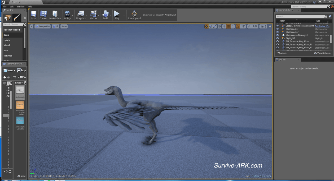Open the Content toolbar button
The height and width of the screenshot is (181, 334).
point(43,15)
